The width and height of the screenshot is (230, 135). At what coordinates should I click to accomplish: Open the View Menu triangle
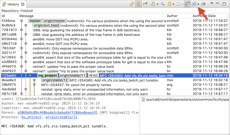click(212, 3)
